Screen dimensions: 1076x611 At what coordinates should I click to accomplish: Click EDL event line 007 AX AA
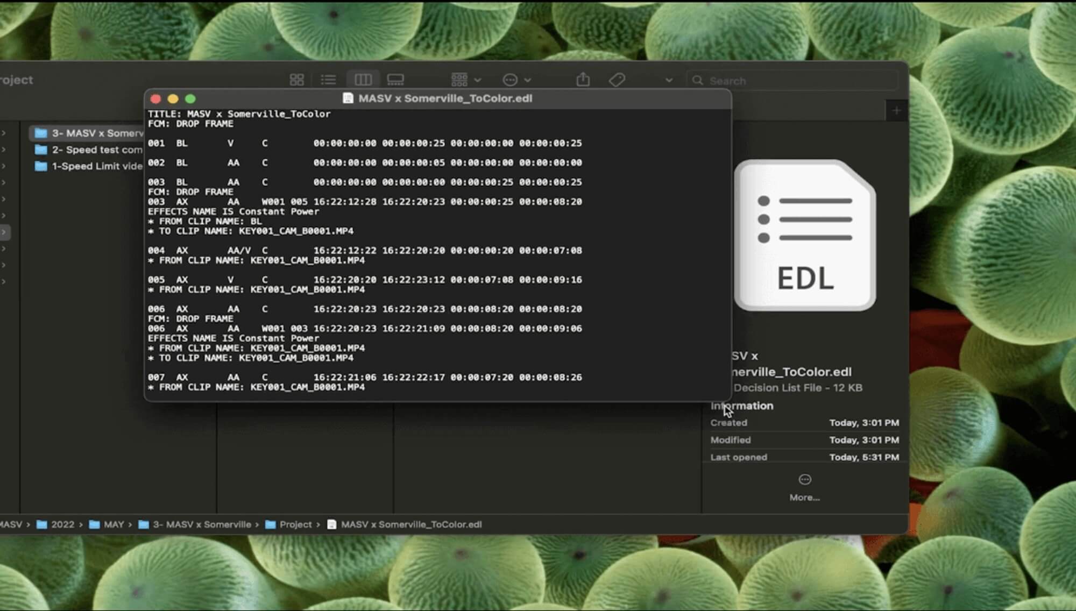tap(365, 378)
